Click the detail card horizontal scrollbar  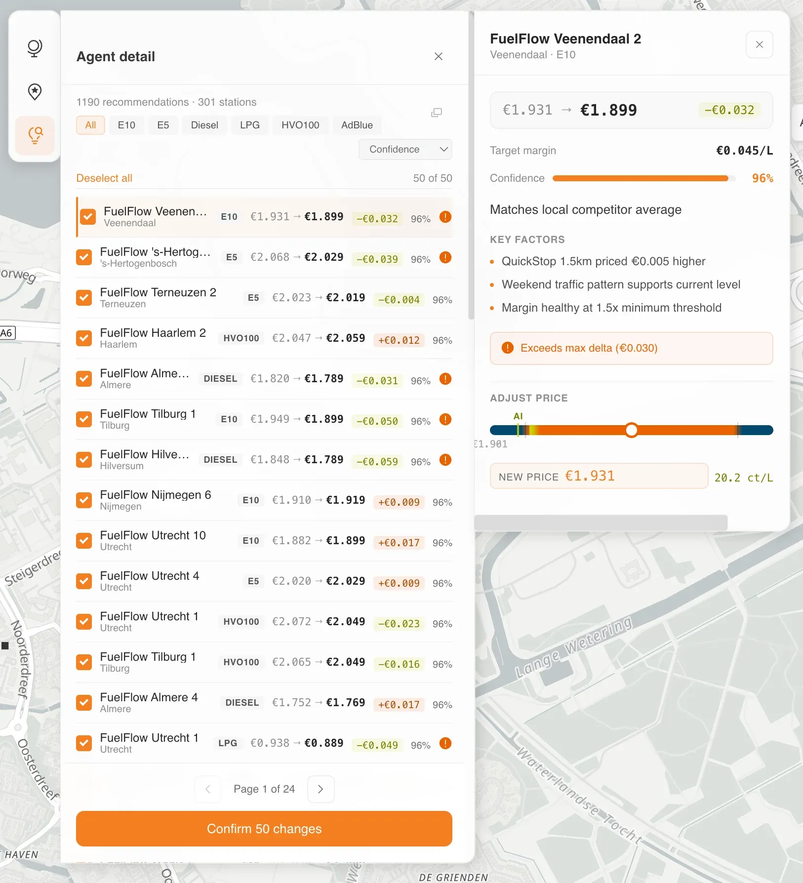(601, 522)
